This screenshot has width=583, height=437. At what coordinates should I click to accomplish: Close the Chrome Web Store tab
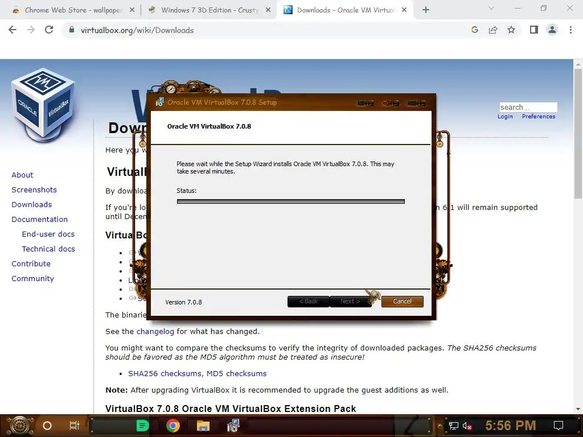132,10
